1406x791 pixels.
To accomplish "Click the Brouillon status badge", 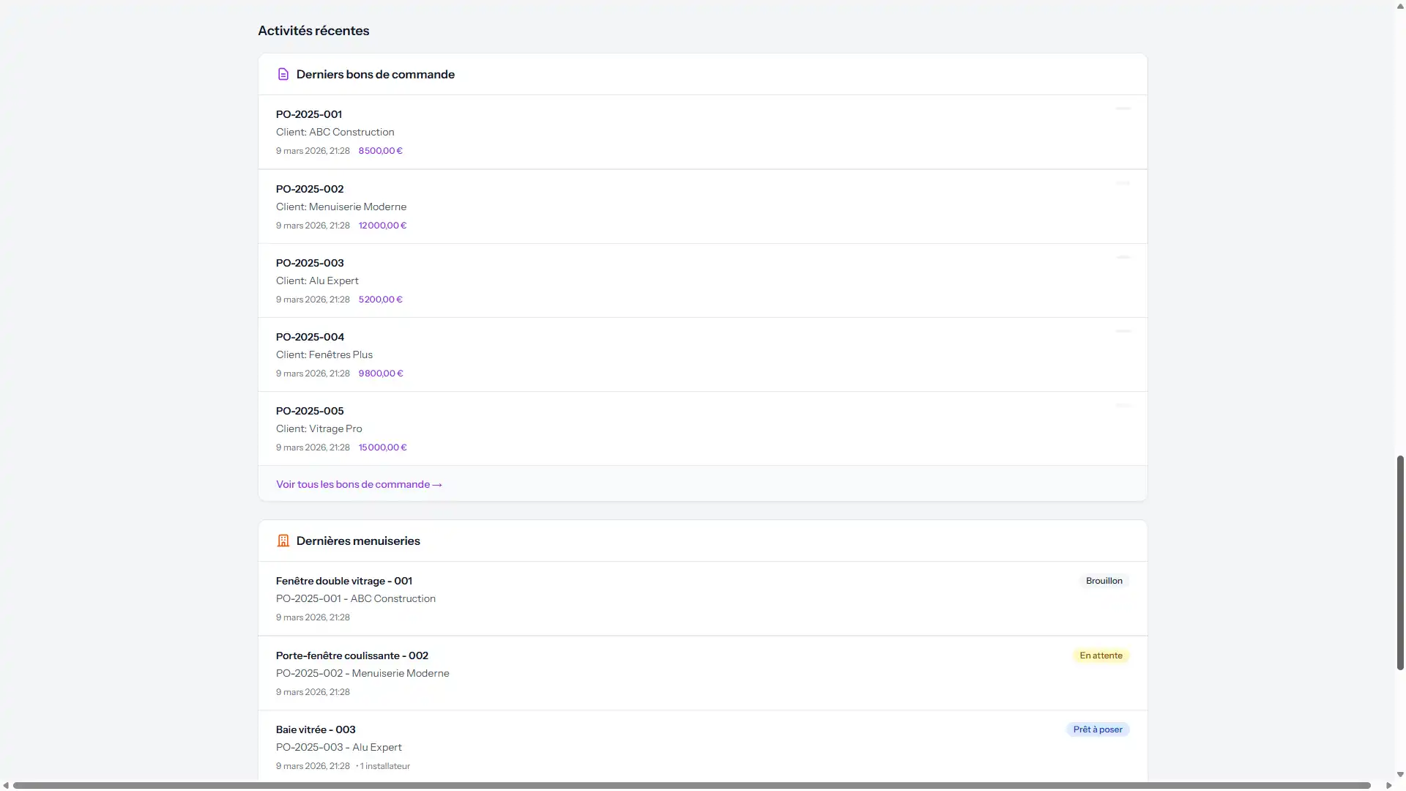I will pyautogui.click(x=1104, y=581).
